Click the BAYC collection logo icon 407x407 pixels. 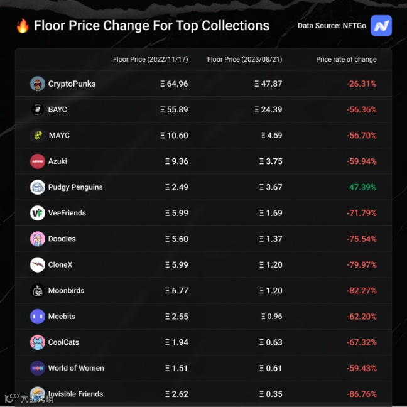coord(38,109)
